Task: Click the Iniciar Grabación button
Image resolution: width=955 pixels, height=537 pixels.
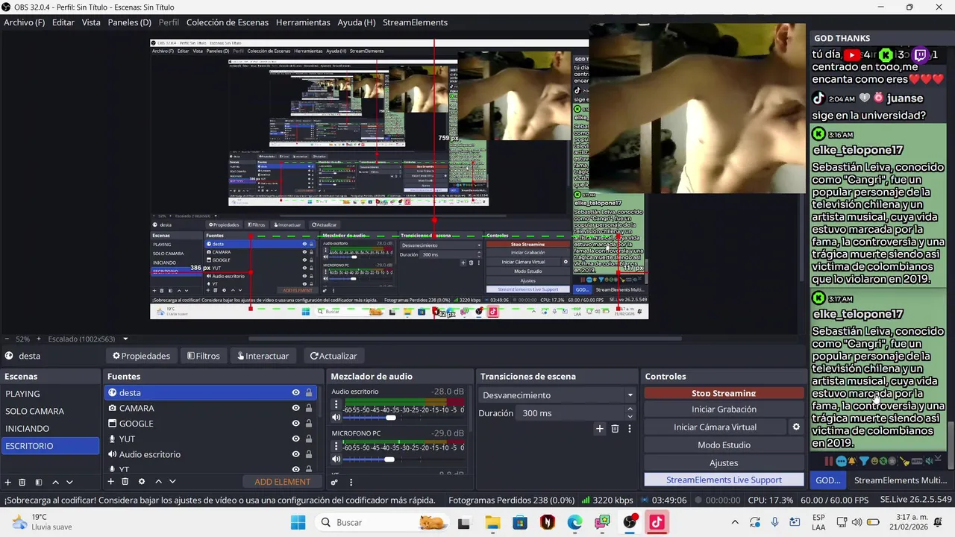Action: (x=724, y=409)
